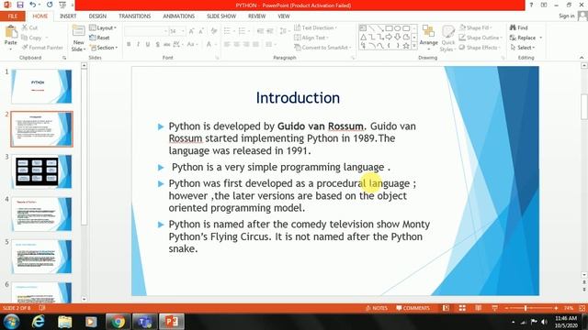Viewport: 588px width, 330px height.
Task: Click the Cut scissors command
Action: tap(29, 27)
